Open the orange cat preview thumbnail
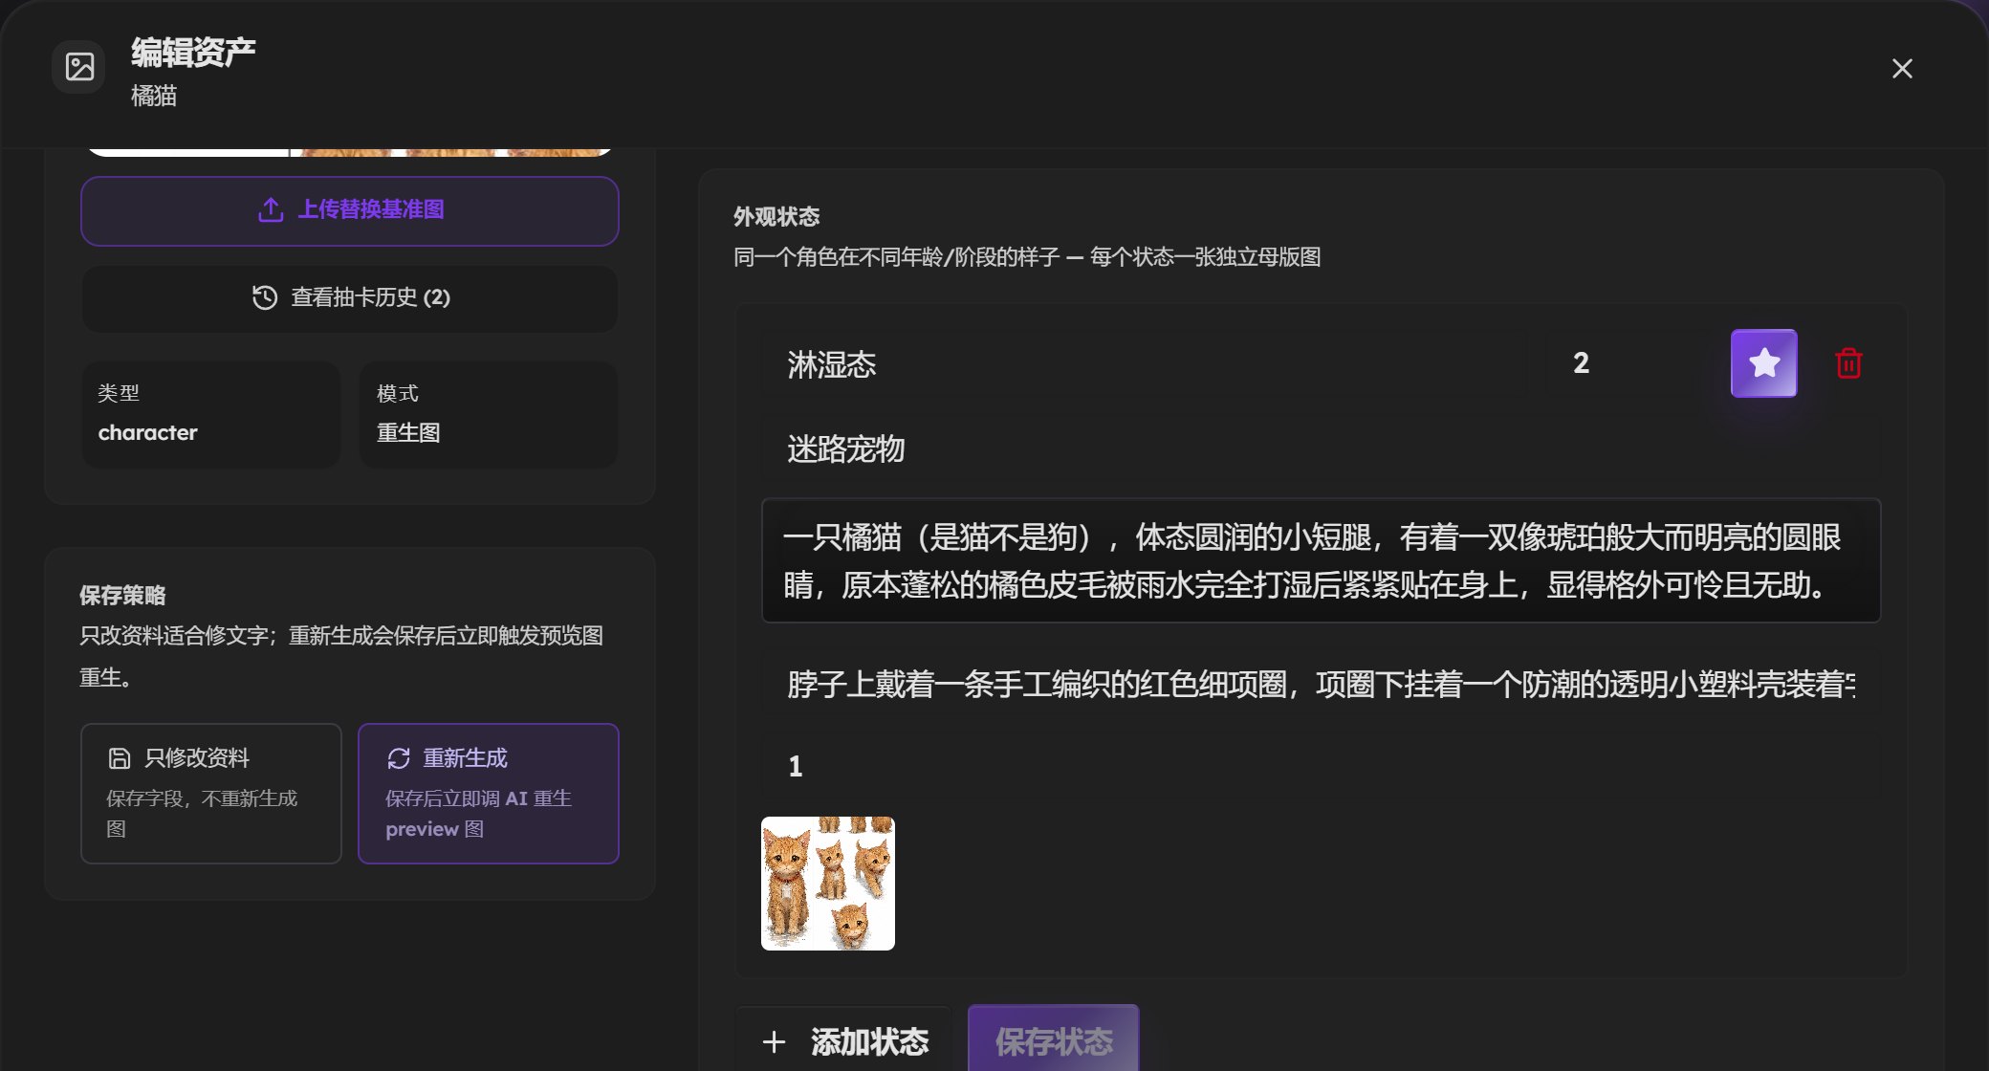This screenshot has width=1989, height=1071. (828, 884)
